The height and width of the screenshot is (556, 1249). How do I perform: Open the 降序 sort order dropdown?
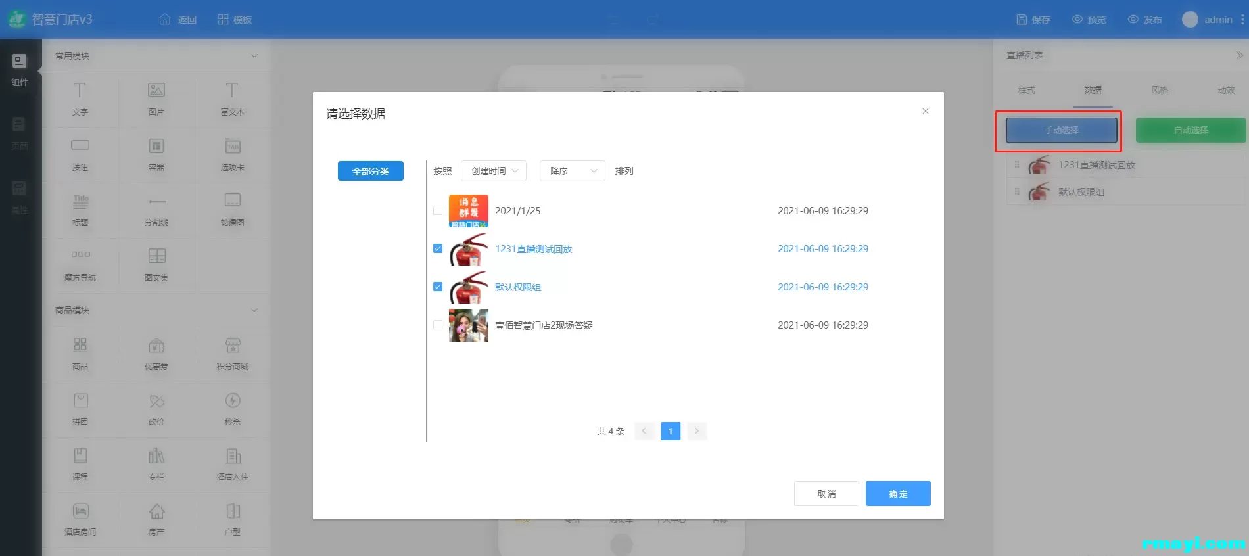point(573,171)
